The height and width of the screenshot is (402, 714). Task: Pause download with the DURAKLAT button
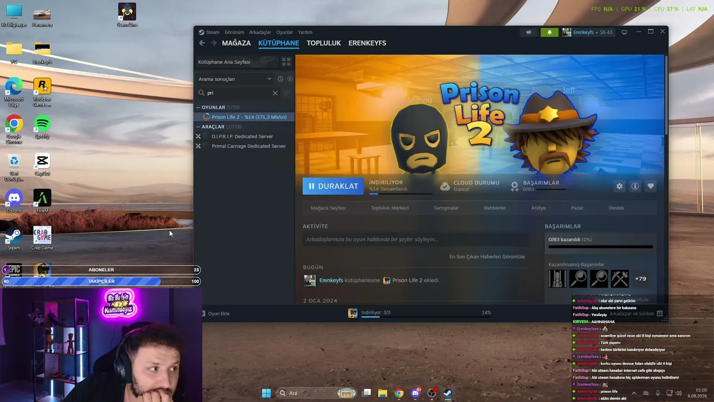click(x=333, y=186)
